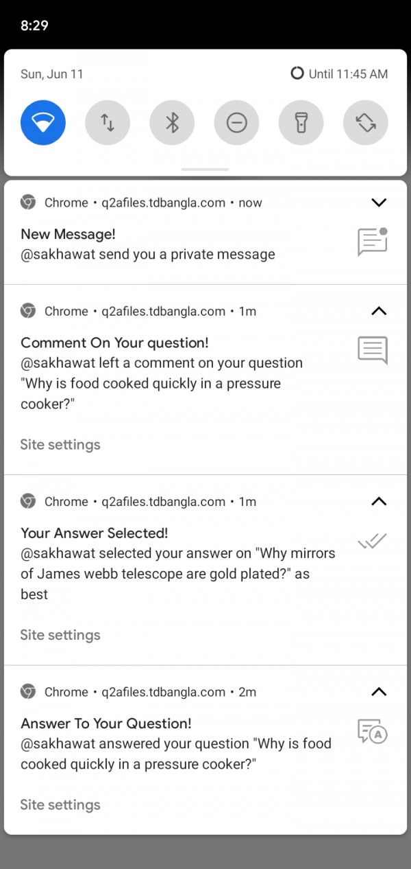Turn on the flashlight
Screen dimensions: 411x869
point(301,123)
